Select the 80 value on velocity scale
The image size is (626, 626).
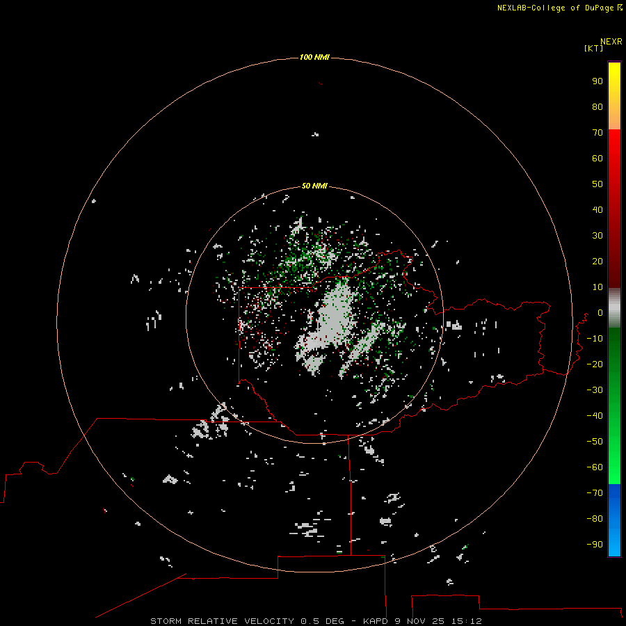tap(597, 106)
